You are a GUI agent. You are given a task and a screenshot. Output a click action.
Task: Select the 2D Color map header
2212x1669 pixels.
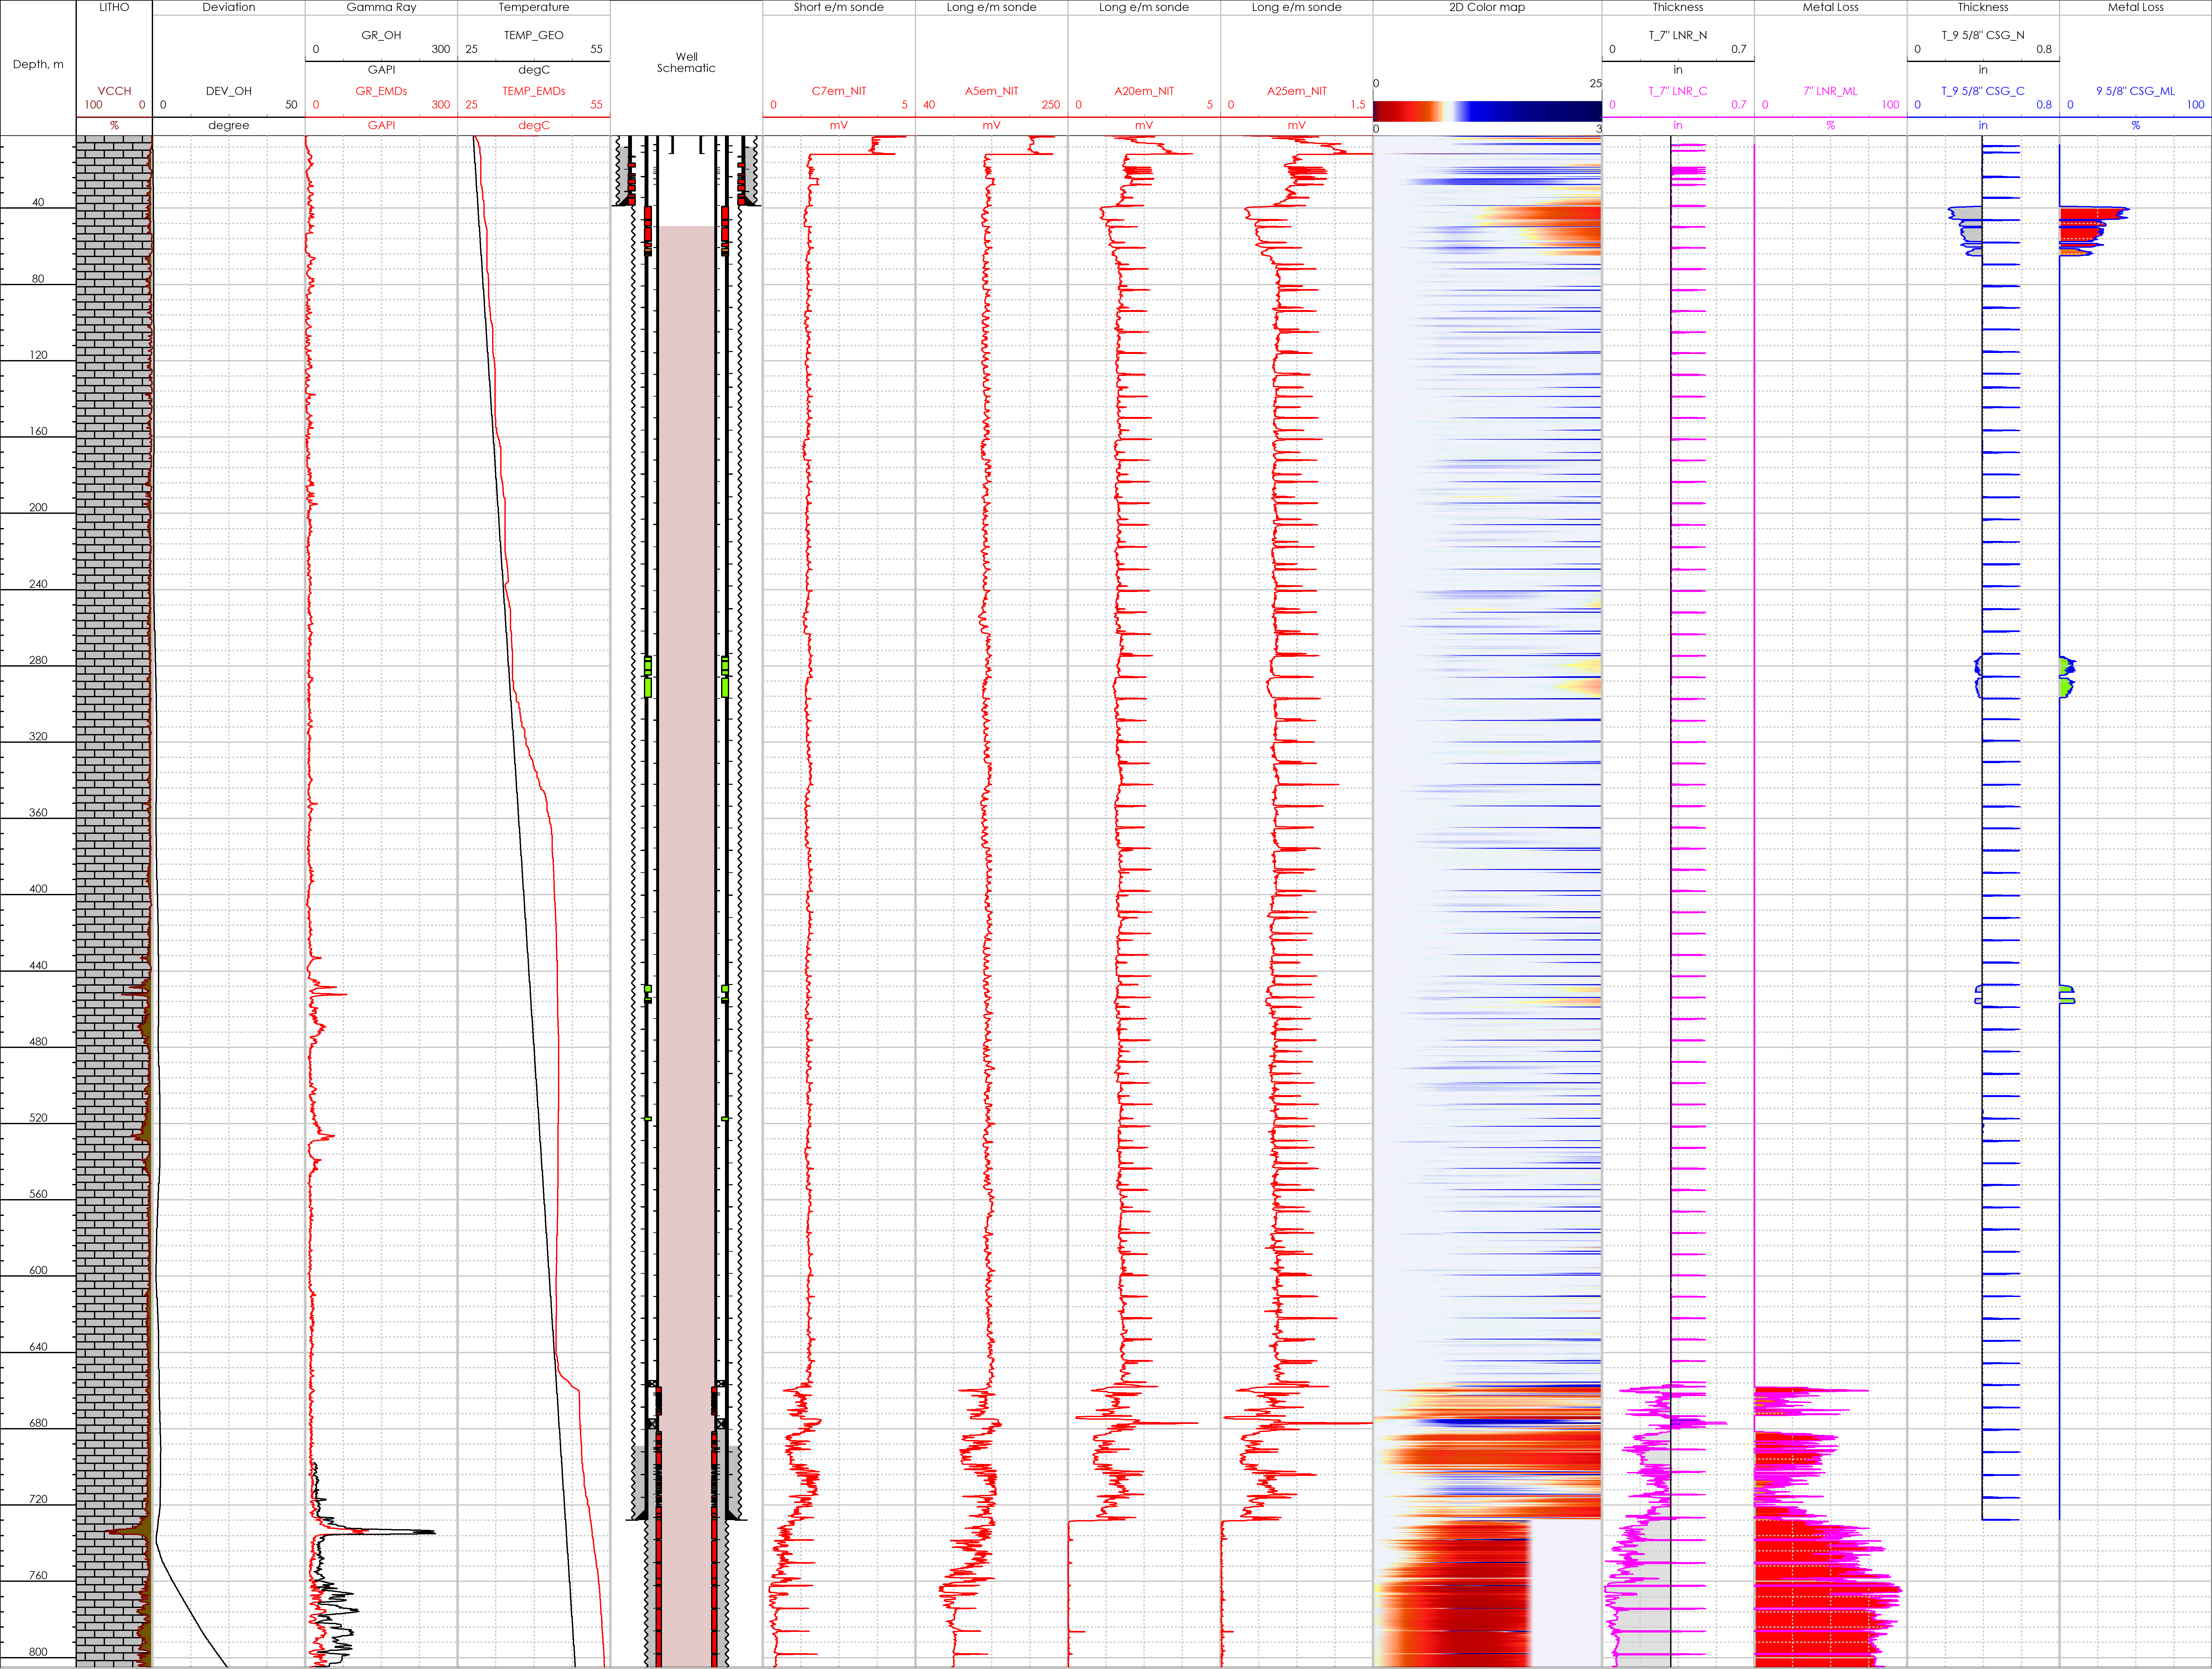coord(1487,7)
